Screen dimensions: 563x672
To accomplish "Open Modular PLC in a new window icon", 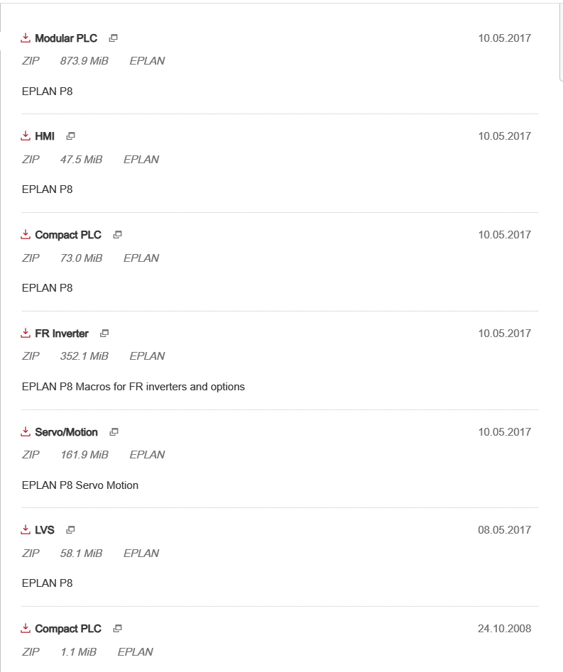I will coord(113,38).
